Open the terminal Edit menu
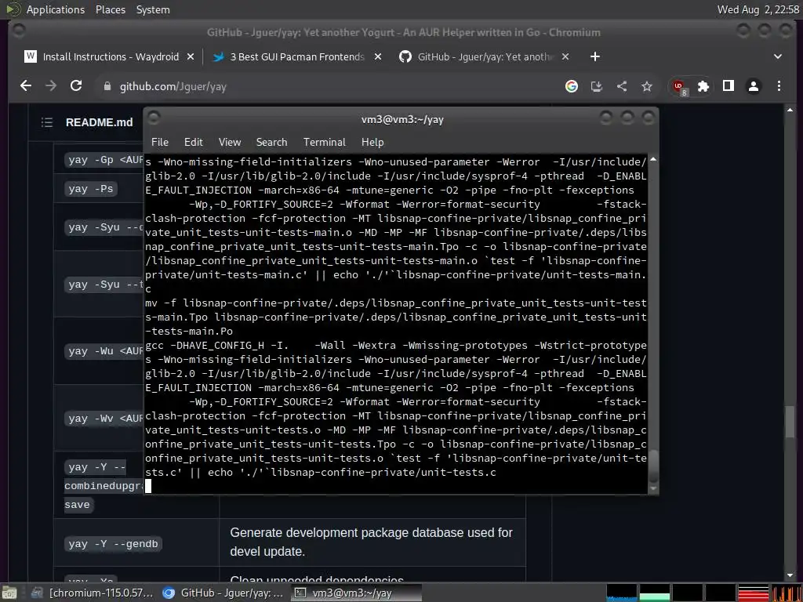This screenshot has height=602, width=803. pyautogui.click(x=194, y=143)
